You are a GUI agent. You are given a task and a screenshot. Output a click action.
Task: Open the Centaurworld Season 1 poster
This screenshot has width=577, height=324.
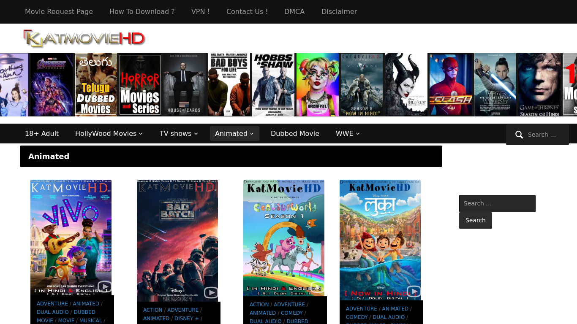tap(284, 238)
